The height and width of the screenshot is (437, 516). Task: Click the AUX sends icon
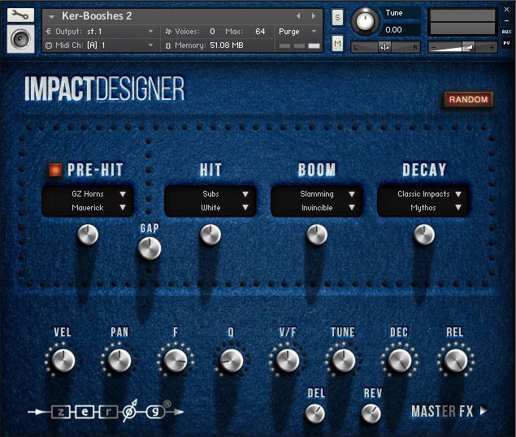[506, 32]
